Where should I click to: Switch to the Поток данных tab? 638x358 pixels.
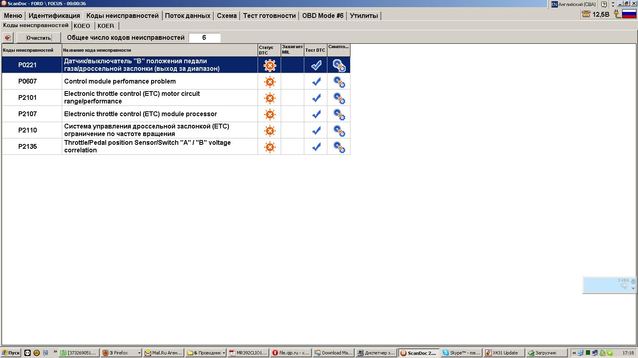187,16
